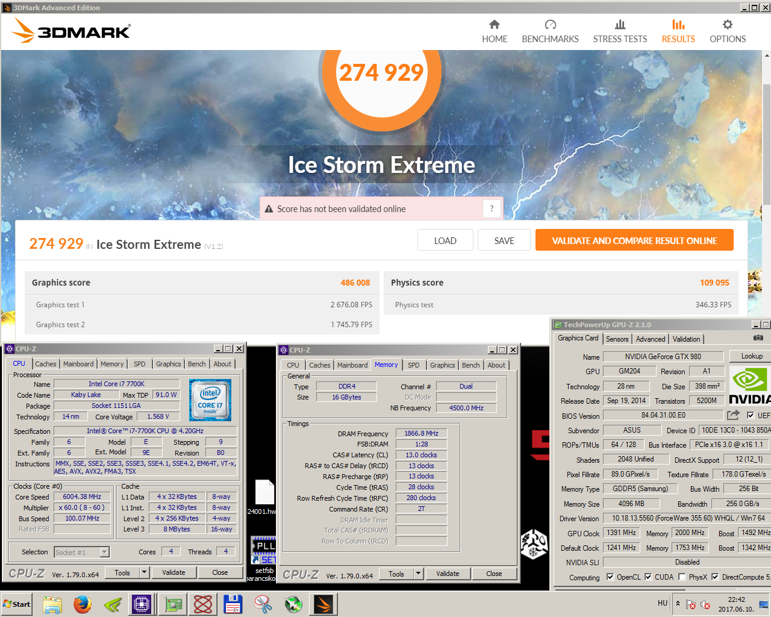Viewport: 771px width, 617px height.
Task: Open the Home section in 3DMark
Action: [x=495, y=31]
